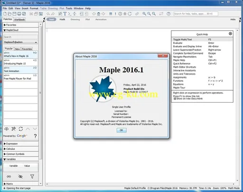
Task: Switch input mode to Text
Action: [51, 19]
